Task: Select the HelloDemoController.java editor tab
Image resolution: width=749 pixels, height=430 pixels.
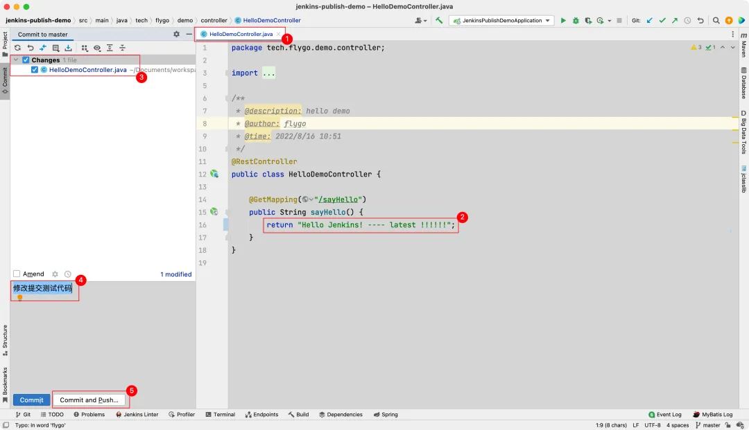Action: point(241,35)
